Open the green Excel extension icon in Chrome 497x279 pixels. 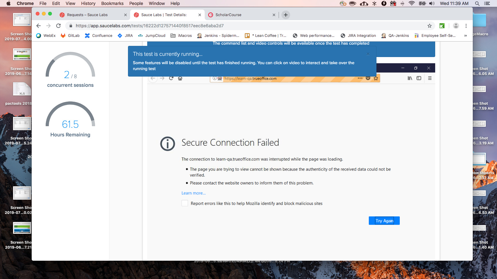click(x=442, y=26)
